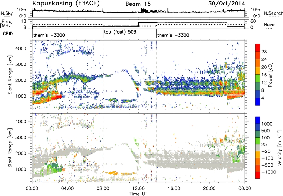Select the '20:00' time tick label
This screenshot has height=196, width=283.
209,189
